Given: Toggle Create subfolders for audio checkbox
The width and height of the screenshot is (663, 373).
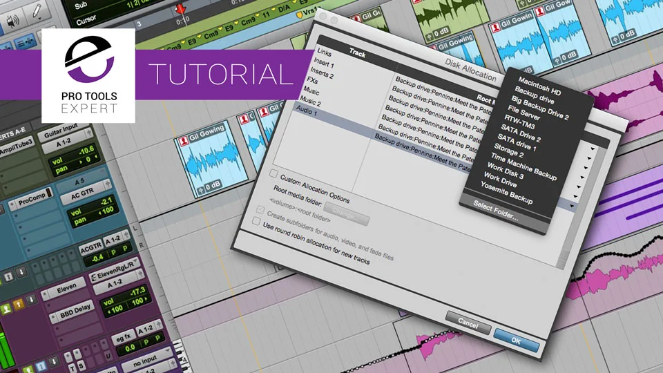Looking at the screenshot, I should [260, 210].
